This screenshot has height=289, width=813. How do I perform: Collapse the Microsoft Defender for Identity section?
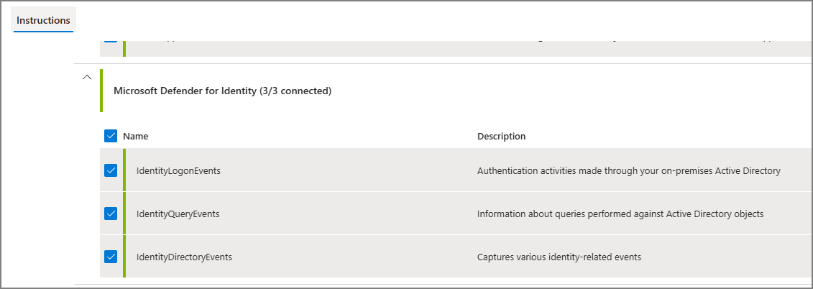(87, 77)
